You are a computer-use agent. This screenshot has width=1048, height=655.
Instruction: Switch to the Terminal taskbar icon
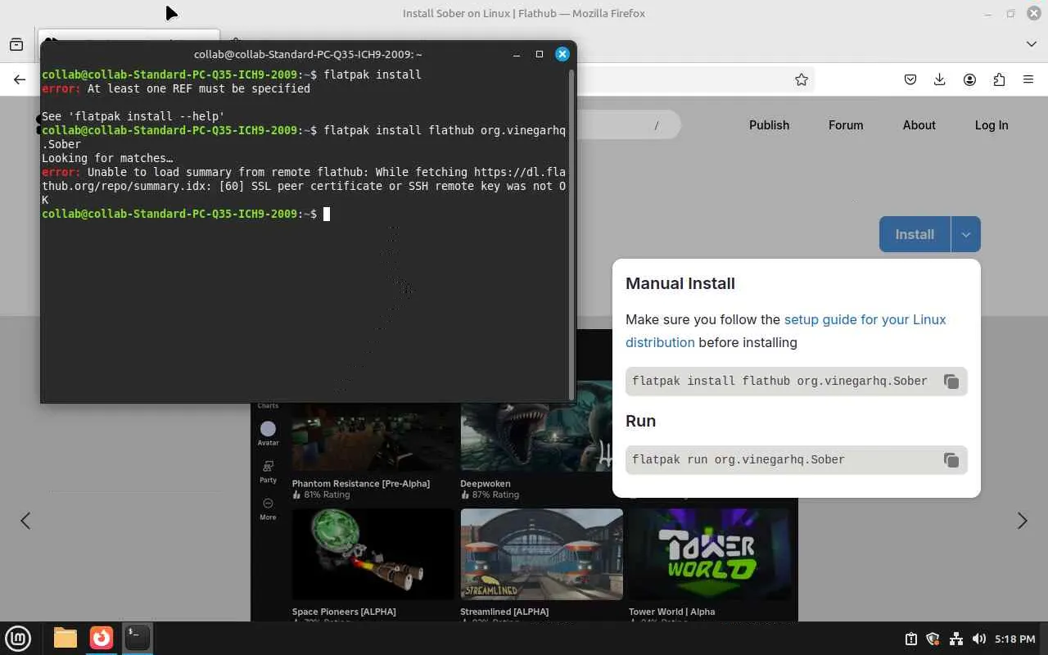(x=137, y=638)
